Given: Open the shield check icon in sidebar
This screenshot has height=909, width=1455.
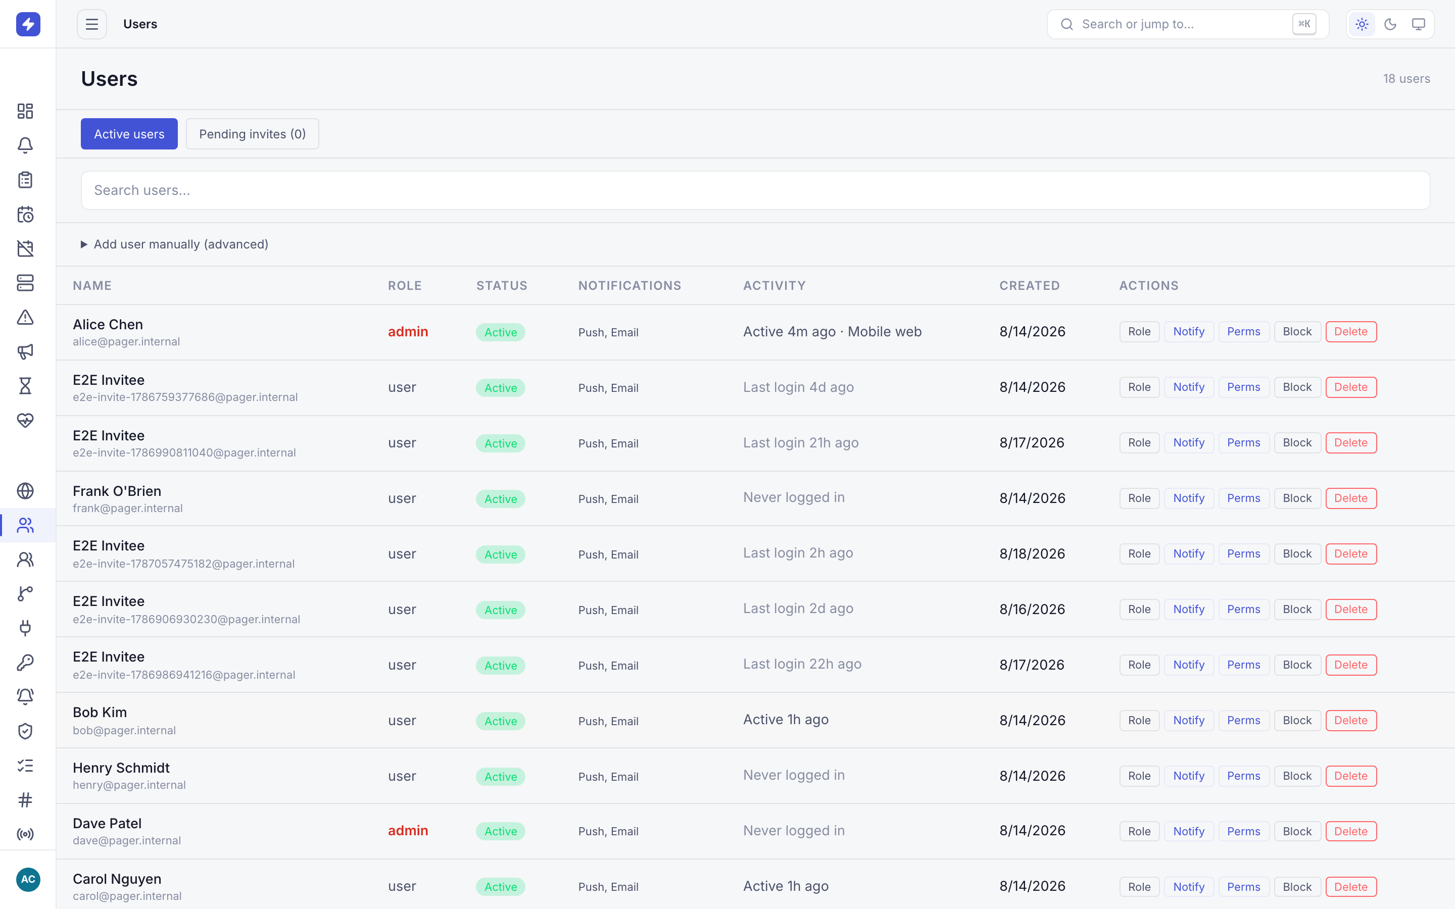Looking at the screenshot, I should pos(25,731).
